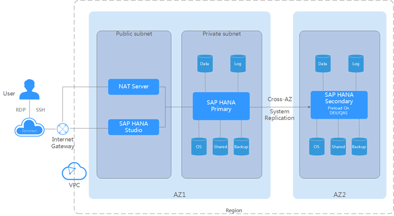This screenshot has height=216, width=394.
Task: Select the SAP HANA Primary node
Action: coord(221,106)
